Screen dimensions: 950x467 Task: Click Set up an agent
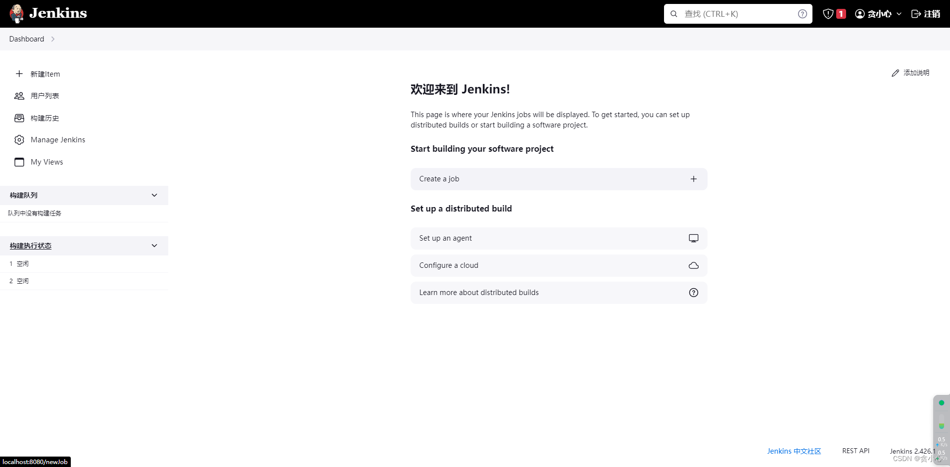559,238
